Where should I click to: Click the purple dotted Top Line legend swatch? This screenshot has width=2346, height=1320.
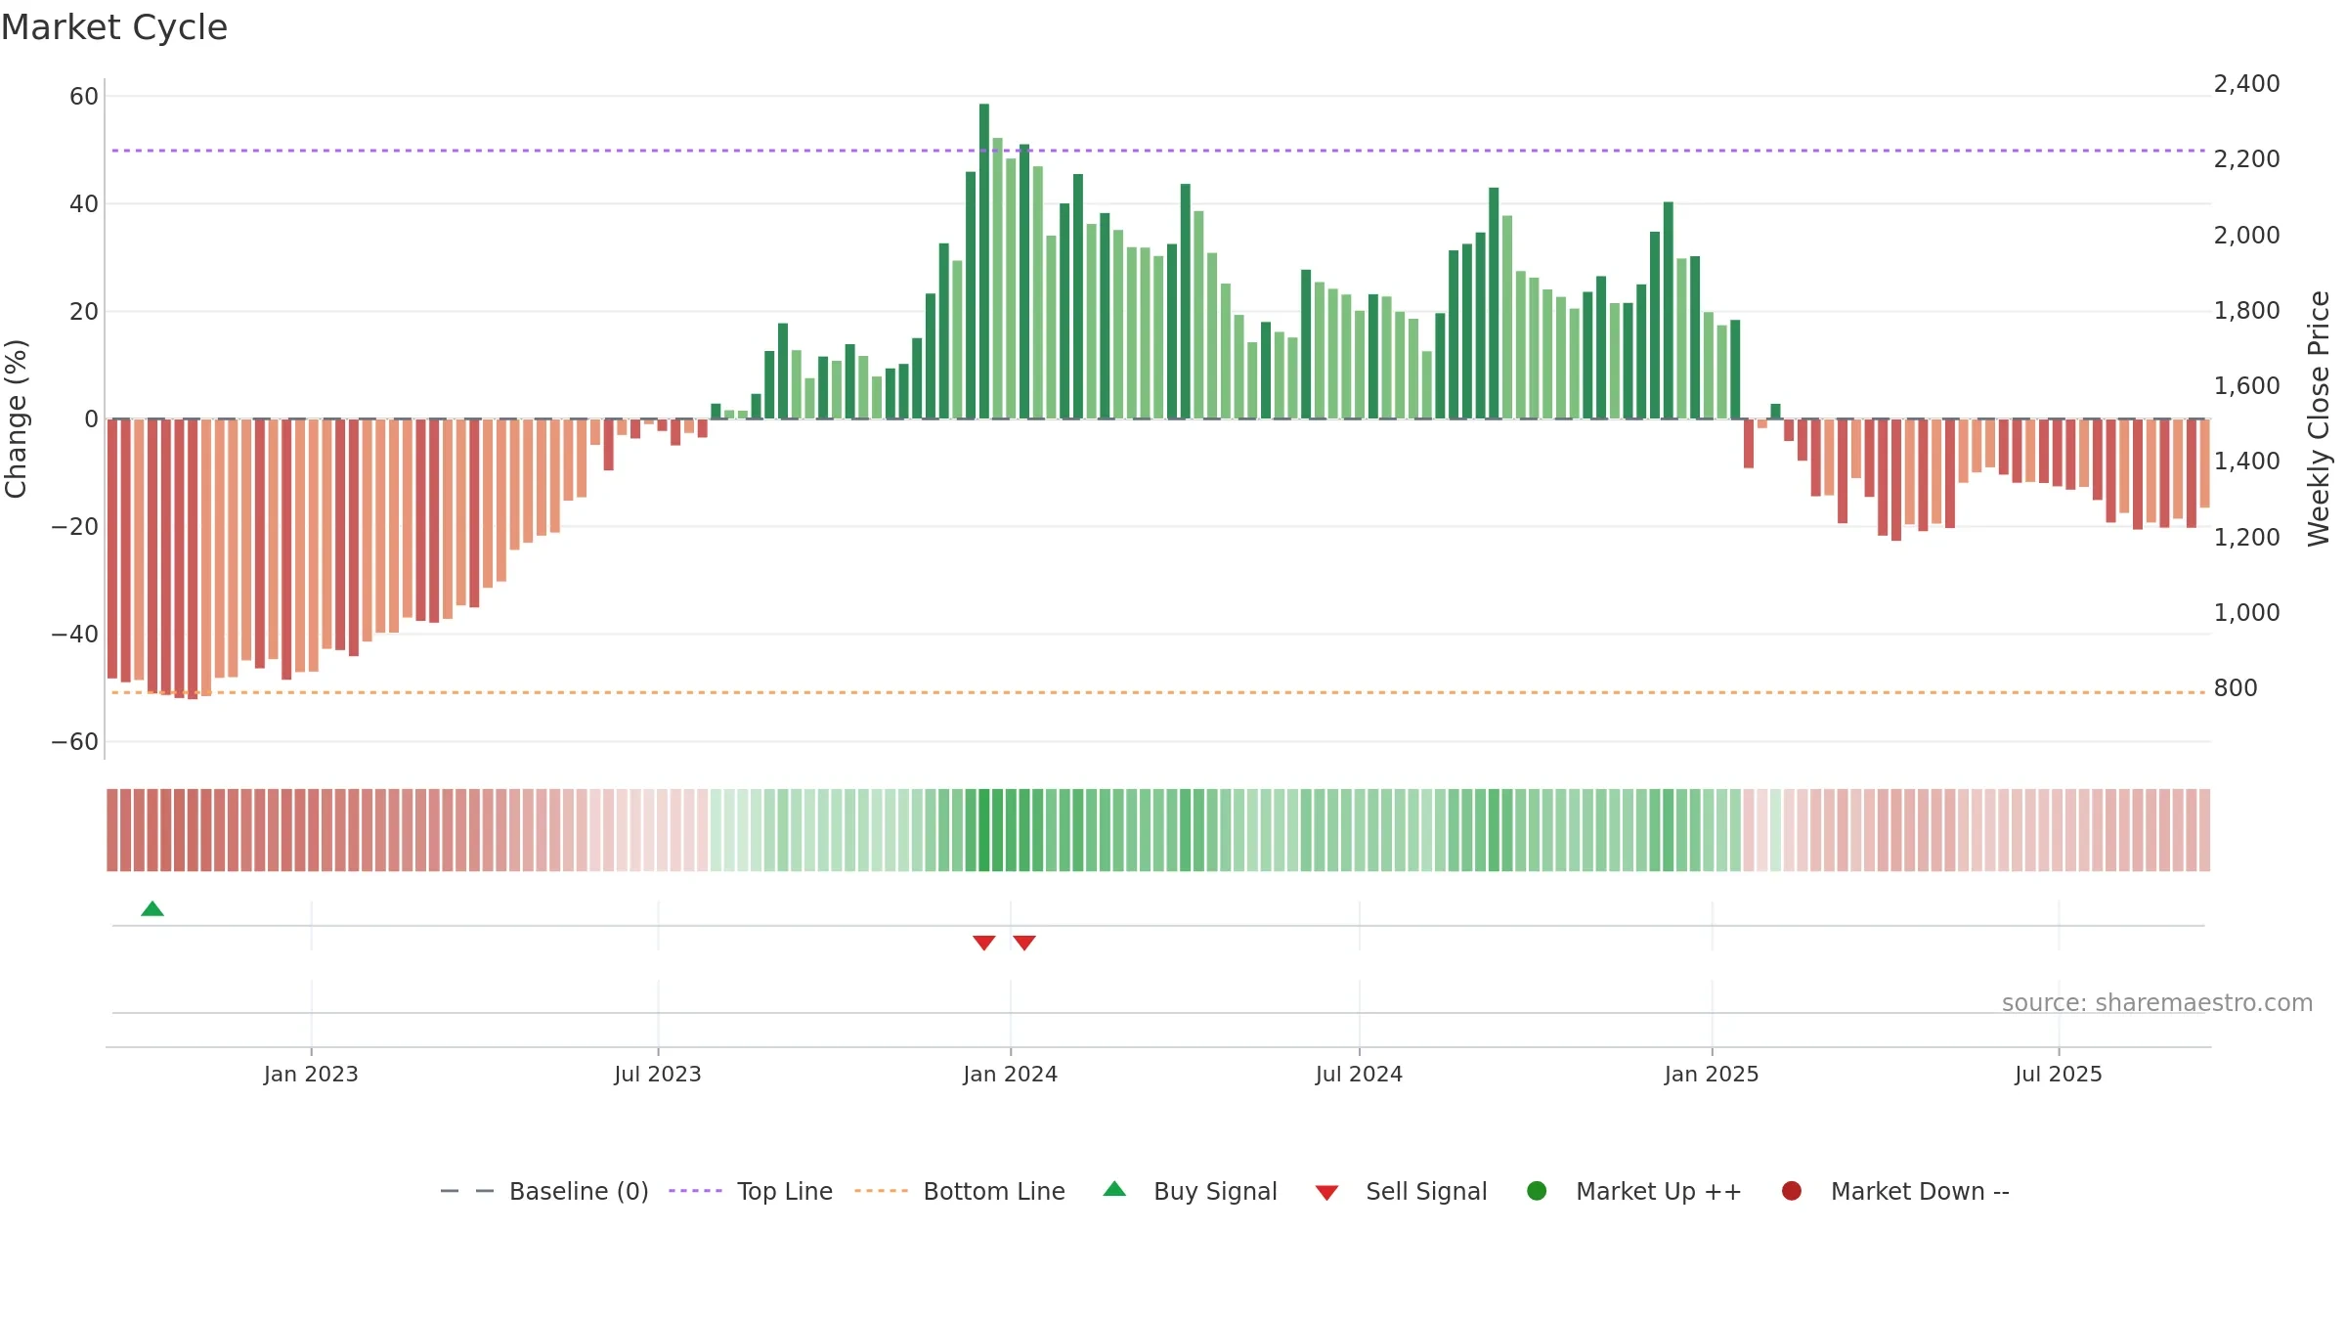(695, 1191)
